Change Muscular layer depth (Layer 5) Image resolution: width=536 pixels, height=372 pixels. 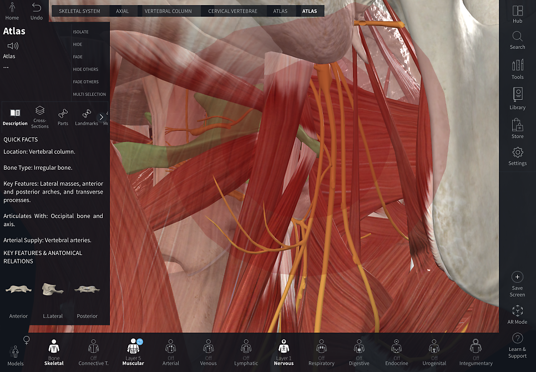tap(133, 352)
